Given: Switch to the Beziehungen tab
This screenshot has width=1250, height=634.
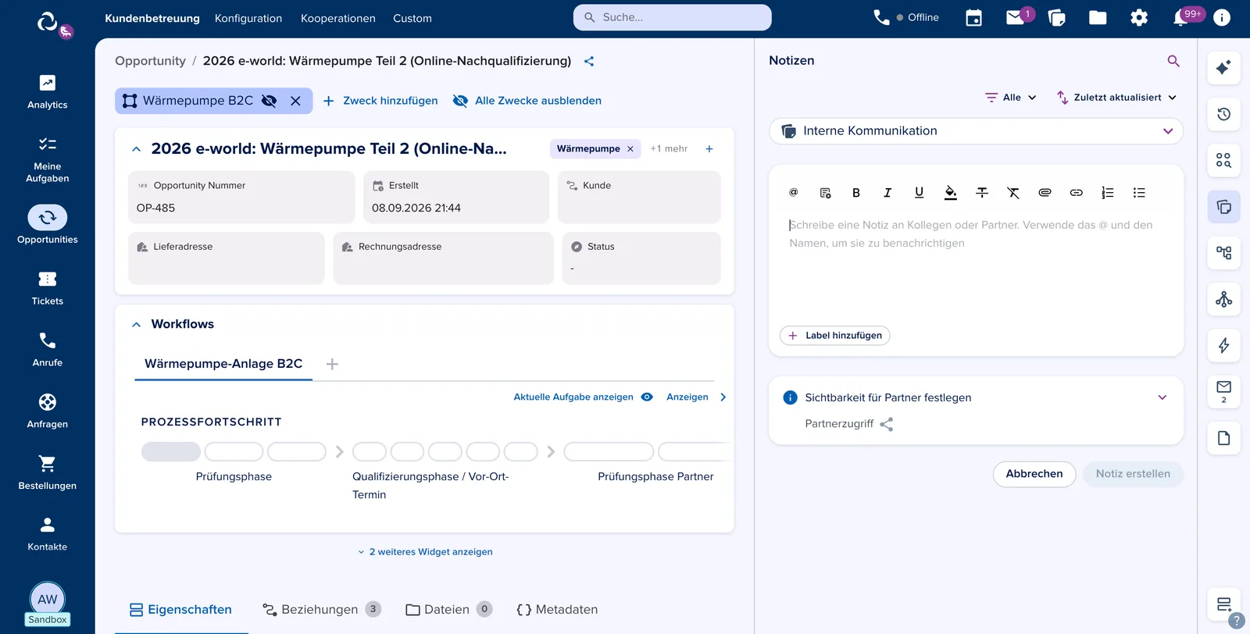Looking at the screenshot, I should point(321,610).
